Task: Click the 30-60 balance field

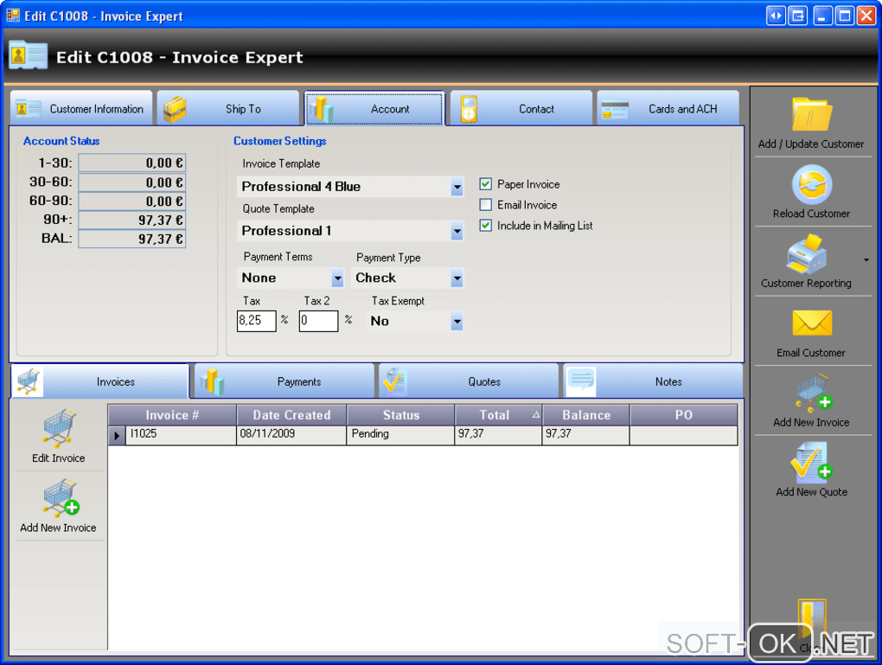Action: (132, 182)
